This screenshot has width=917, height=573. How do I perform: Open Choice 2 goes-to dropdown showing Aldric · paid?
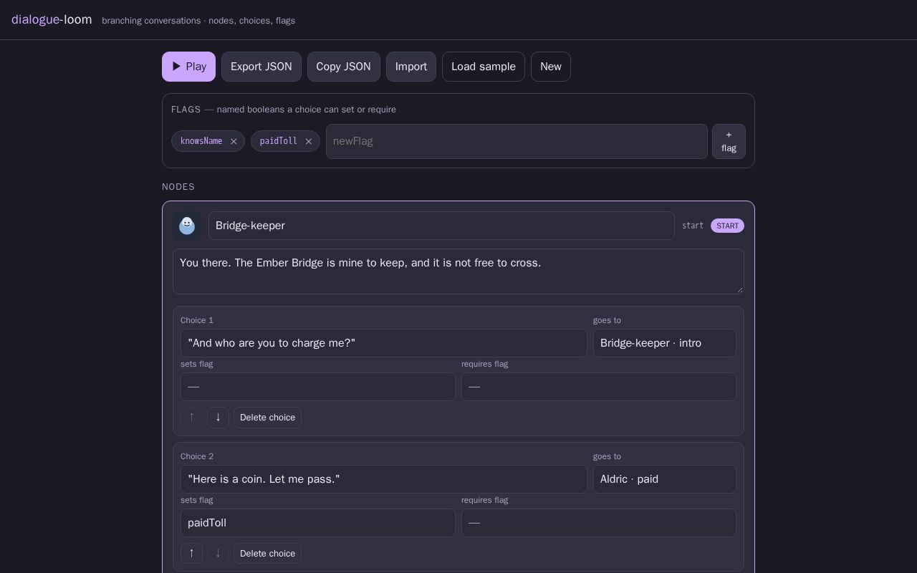coord(665,479)
